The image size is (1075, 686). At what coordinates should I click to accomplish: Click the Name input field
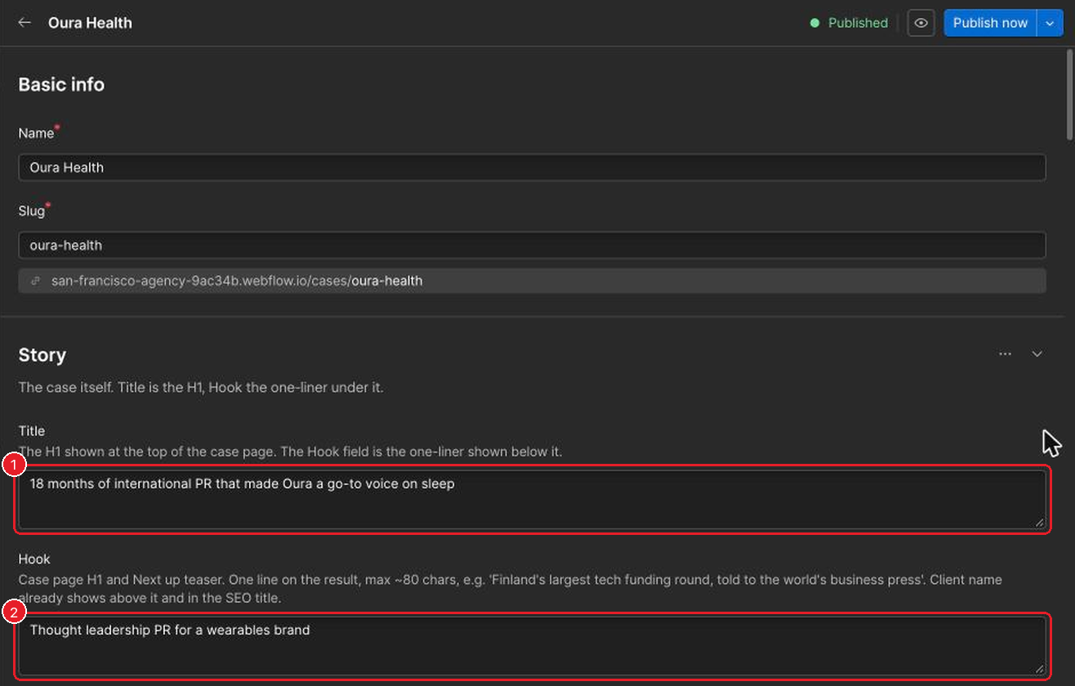(x=532, y=167)
